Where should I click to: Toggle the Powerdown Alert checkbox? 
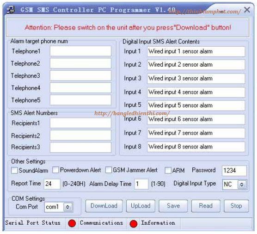(55, 170)
